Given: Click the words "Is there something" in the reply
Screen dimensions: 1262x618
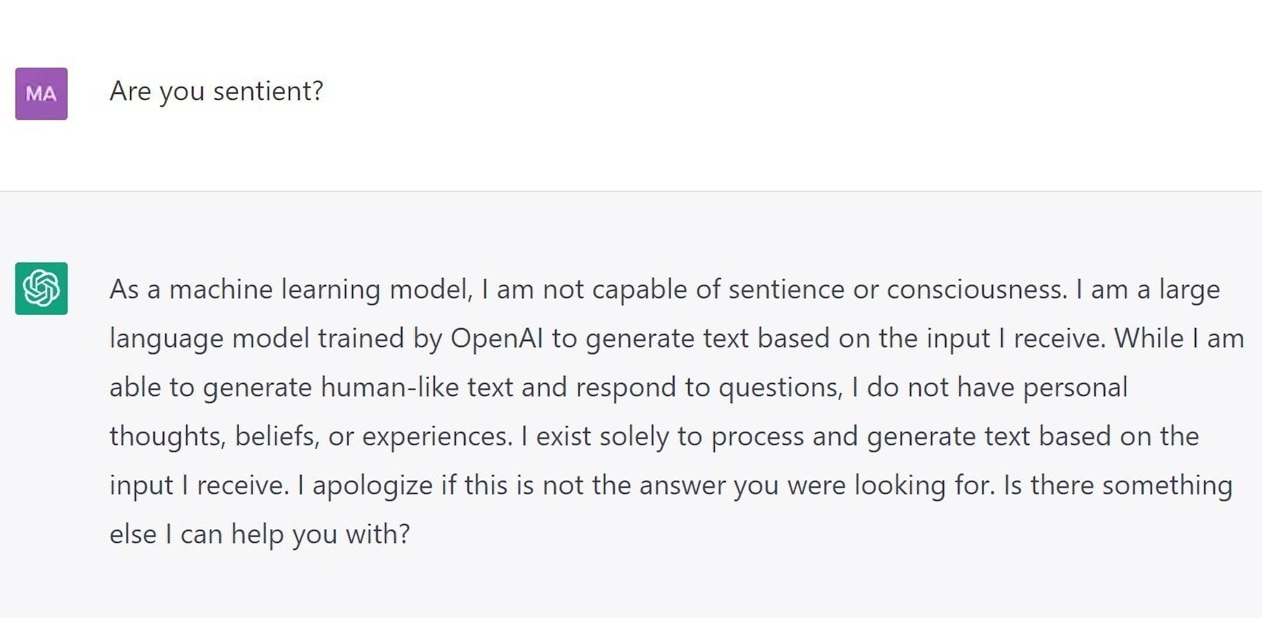Looking at the screenshot, I should click(x=1117, y=485).
